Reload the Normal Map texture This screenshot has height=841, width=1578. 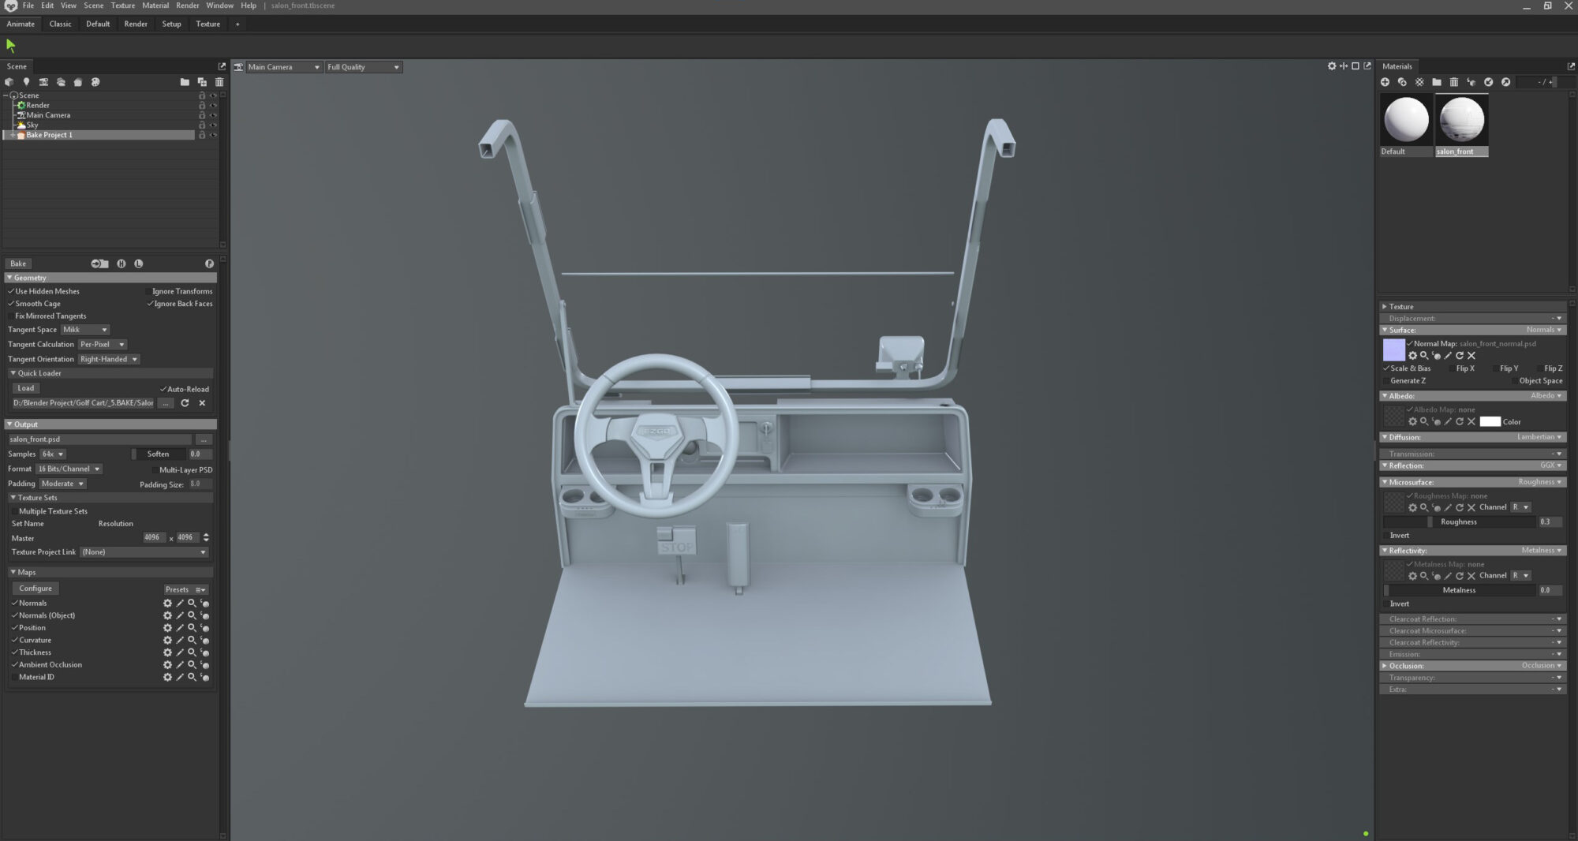1460,356
